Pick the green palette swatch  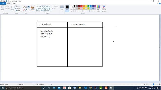coord(88,6)
